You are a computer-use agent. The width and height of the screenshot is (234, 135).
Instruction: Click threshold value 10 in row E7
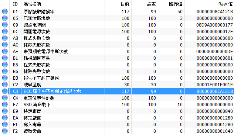tap(180, 105)
